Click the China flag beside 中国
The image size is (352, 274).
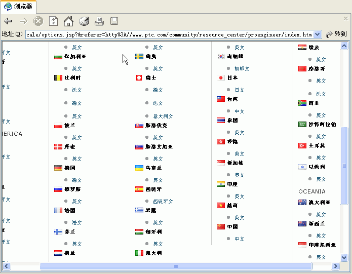pyautogui.click(x=221, y=227)
